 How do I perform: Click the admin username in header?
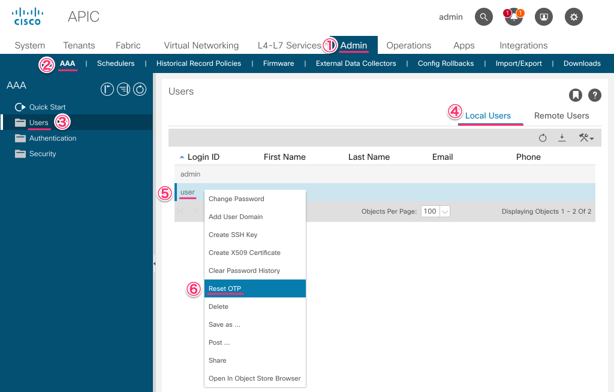tap(451, 17)
